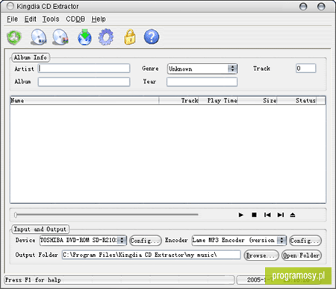Click the Stop playback button
Screen dimensions: 336x289
pos(254,215)
